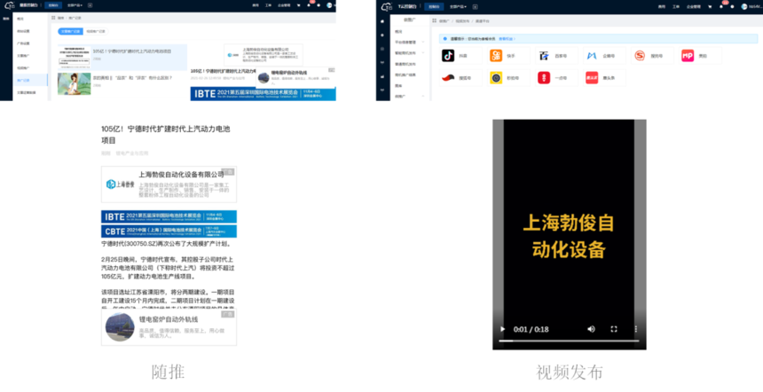Seek using the video progress bar
Screen dimensions: 763x392
(569, 341)
